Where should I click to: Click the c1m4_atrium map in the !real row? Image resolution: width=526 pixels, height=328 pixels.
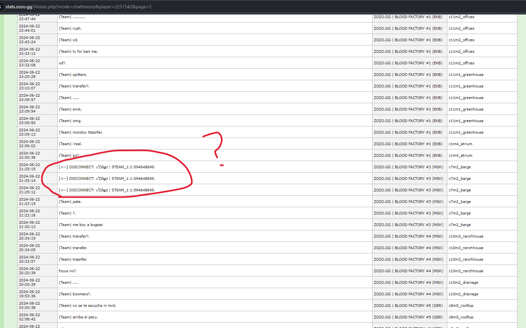tap(460, 144)
